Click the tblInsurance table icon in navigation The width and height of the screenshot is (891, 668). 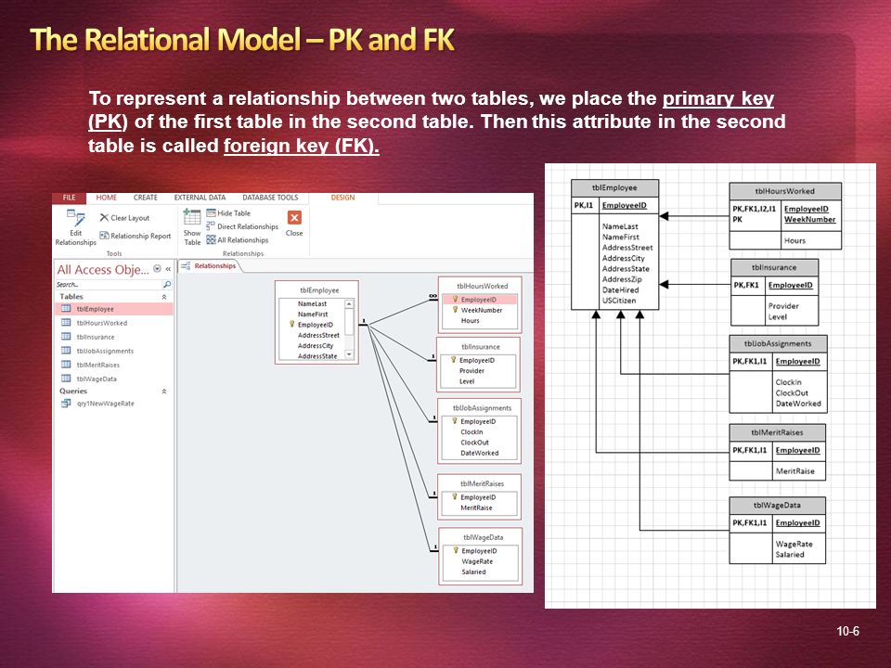66,336
